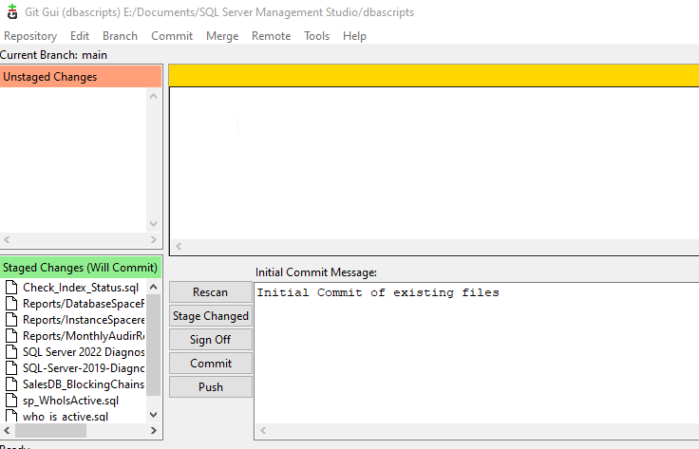This screenshot has width=699, height=449.
Task: Click the Stage Changed button
Action: coord(211,316)
